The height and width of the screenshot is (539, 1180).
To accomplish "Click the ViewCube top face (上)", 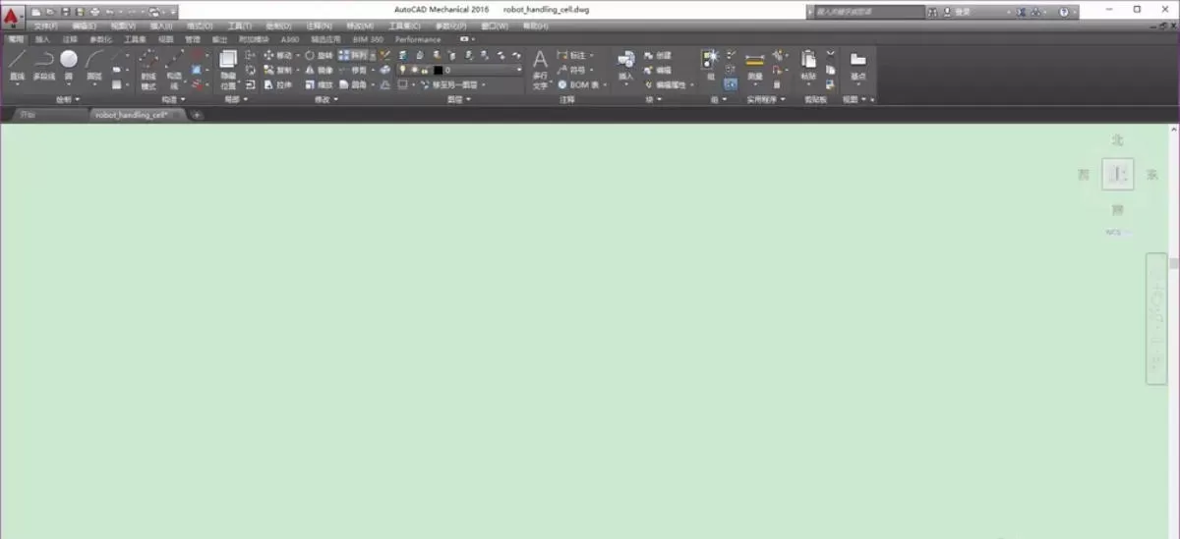I will click(x=1117, y=174).
